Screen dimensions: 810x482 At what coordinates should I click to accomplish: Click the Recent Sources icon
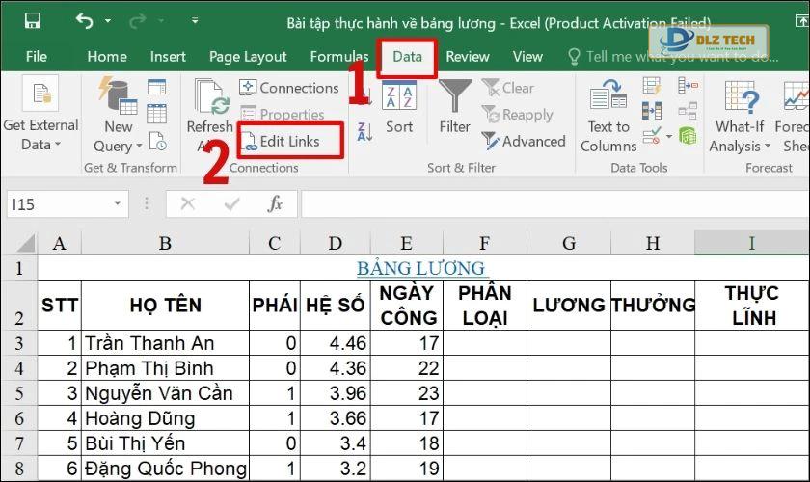tap(157, 141)
